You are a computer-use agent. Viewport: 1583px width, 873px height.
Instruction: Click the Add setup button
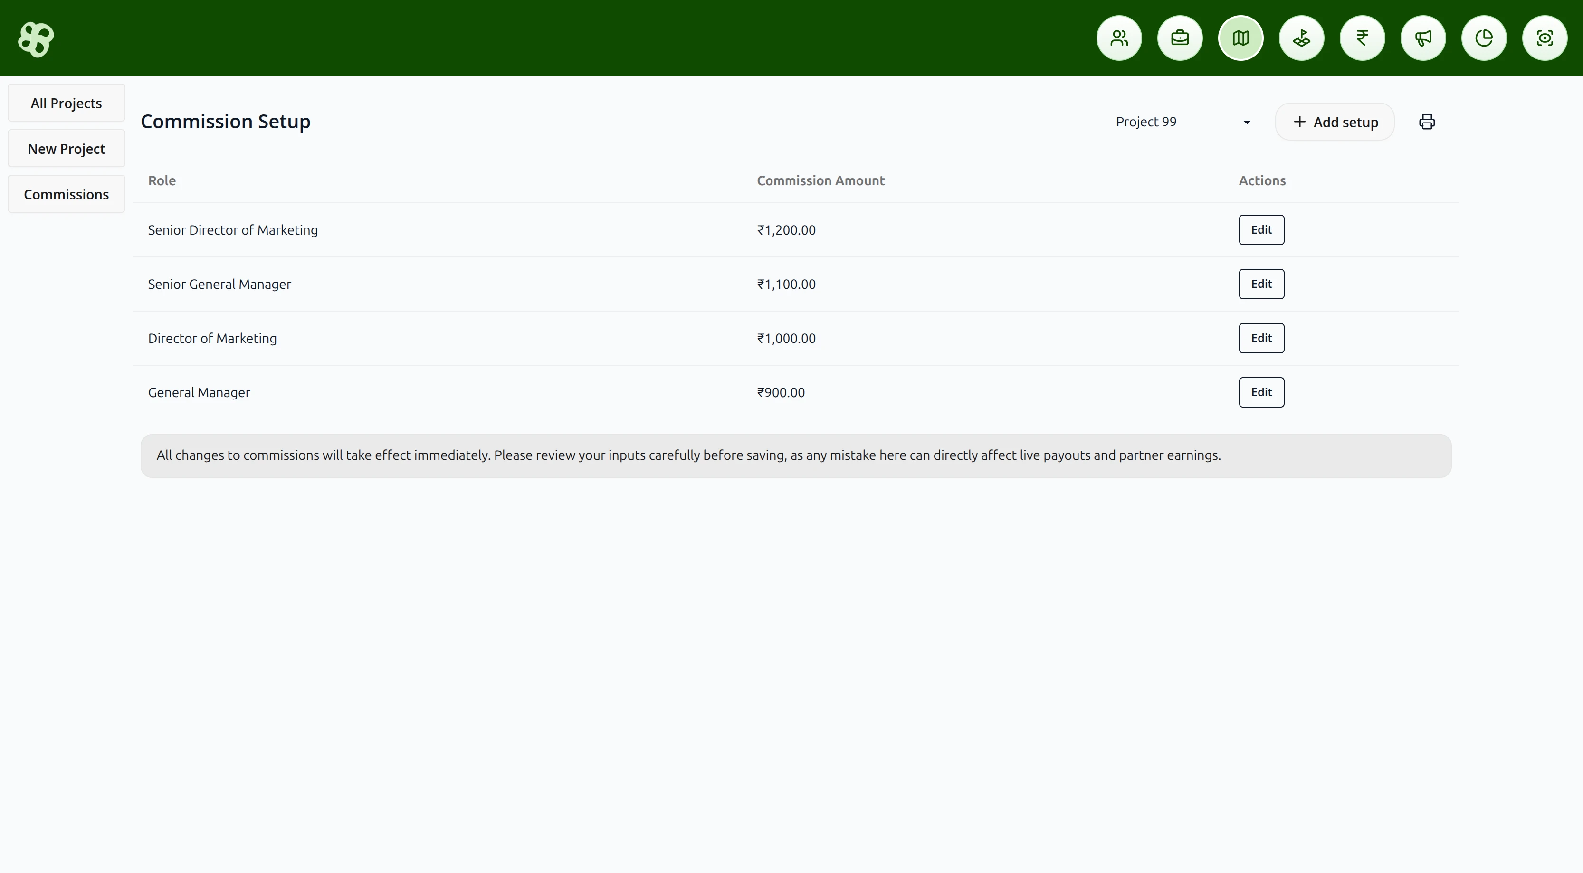tap(1335, 122)
